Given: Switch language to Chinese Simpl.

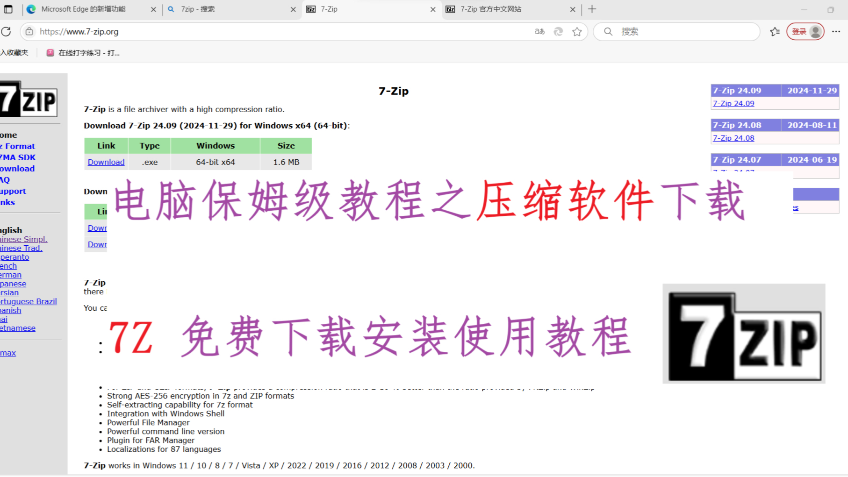Looking at the screenshot, I should tap(23, 239).
